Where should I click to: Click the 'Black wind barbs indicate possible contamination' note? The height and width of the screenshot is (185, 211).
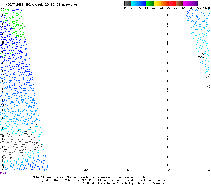tap(133, 180)
